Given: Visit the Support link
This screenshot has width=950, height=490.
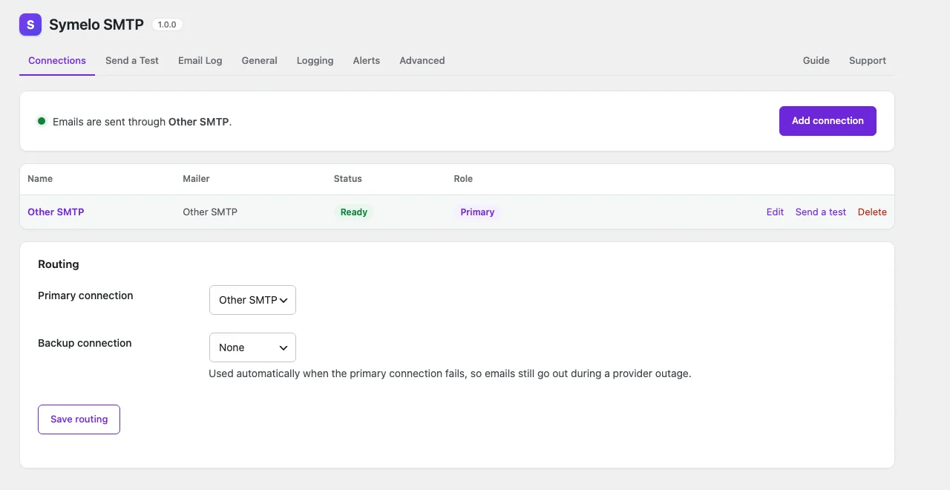Looking at the screenshot, I should click(x=868, y=61).
